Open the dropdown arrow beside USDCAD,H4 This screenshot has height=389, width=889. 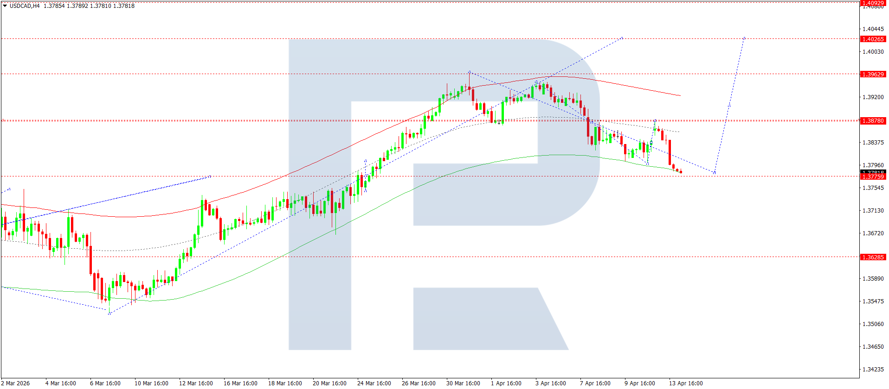coord(5,6)
